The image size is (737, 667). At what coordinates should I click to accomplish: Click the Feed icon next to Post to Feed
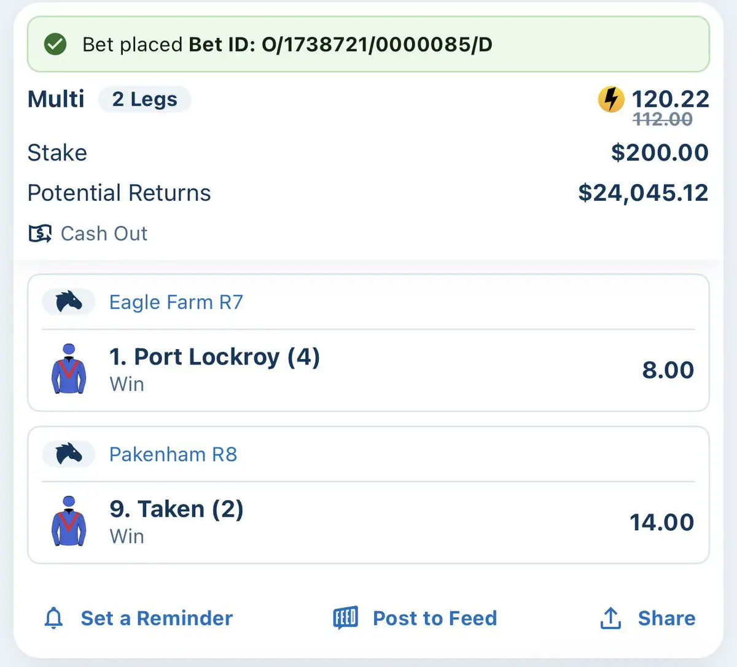[345, 618]
